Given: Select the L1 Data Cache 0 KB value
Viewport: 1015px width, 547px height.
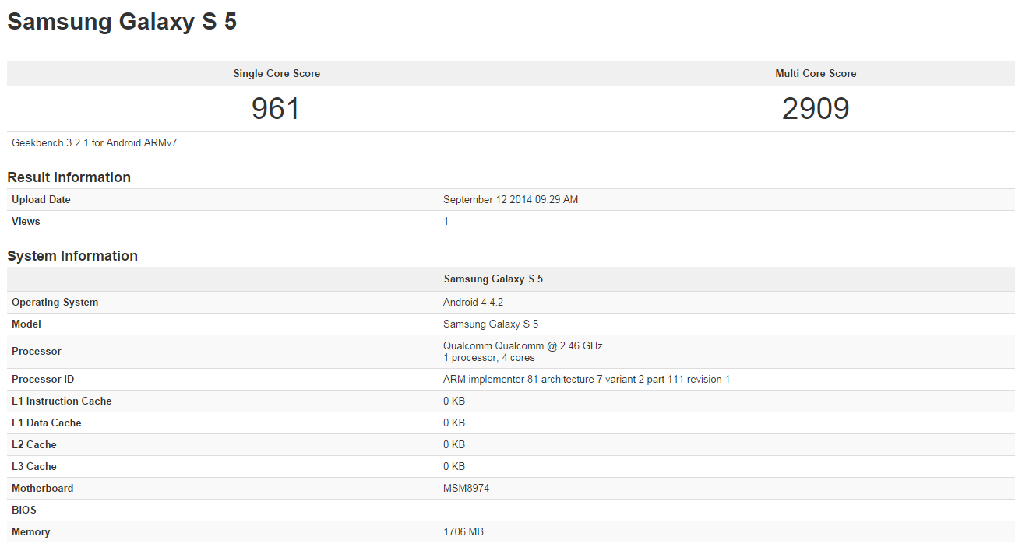Looking at the screenshot, I should [x=454, y=423].
